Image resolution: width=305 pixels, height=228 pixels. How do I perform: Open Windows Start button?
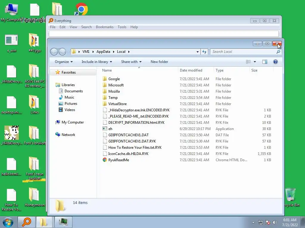point(8,222)
